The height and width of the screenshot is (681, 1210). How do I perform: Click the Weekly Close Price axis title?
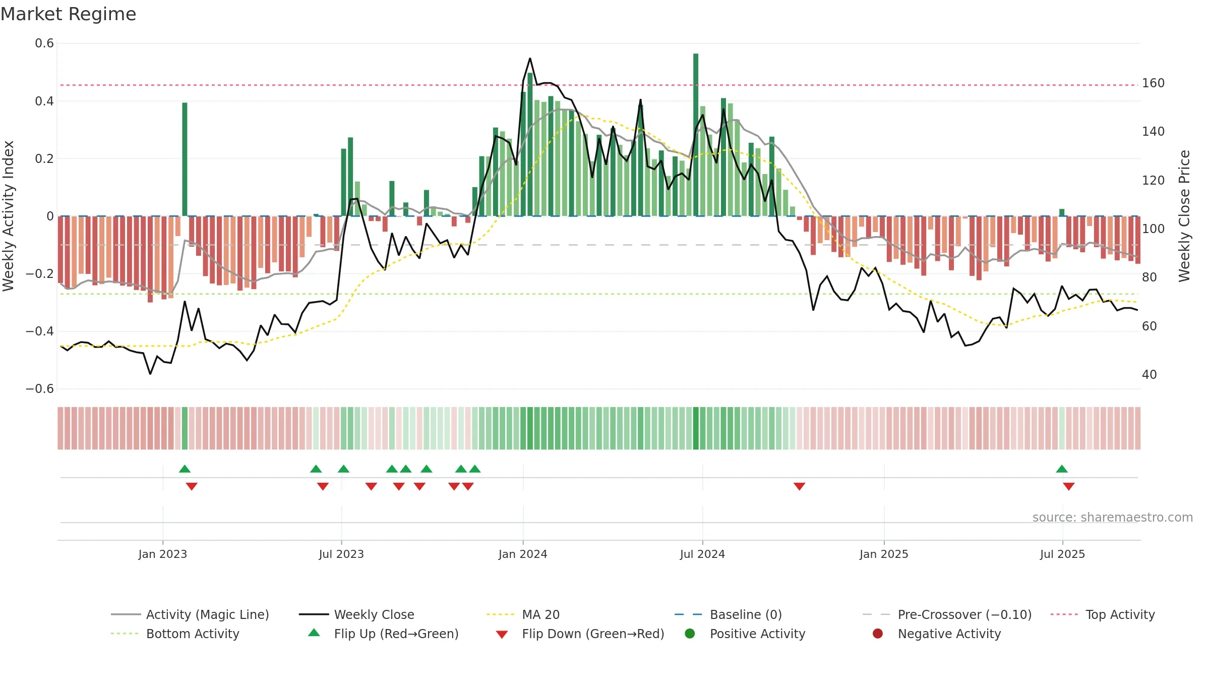[1184, 216]
